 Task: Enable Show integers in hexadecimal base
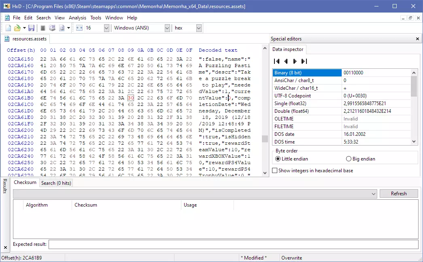tap(275, 171)
